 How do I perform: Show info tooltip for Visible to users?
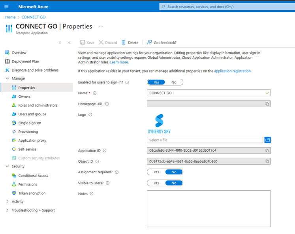tap(108, 183)
